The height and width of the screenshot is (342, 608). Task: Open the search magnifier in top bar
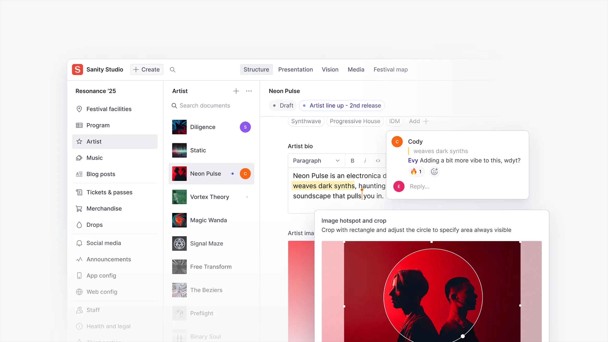point(173,70)
